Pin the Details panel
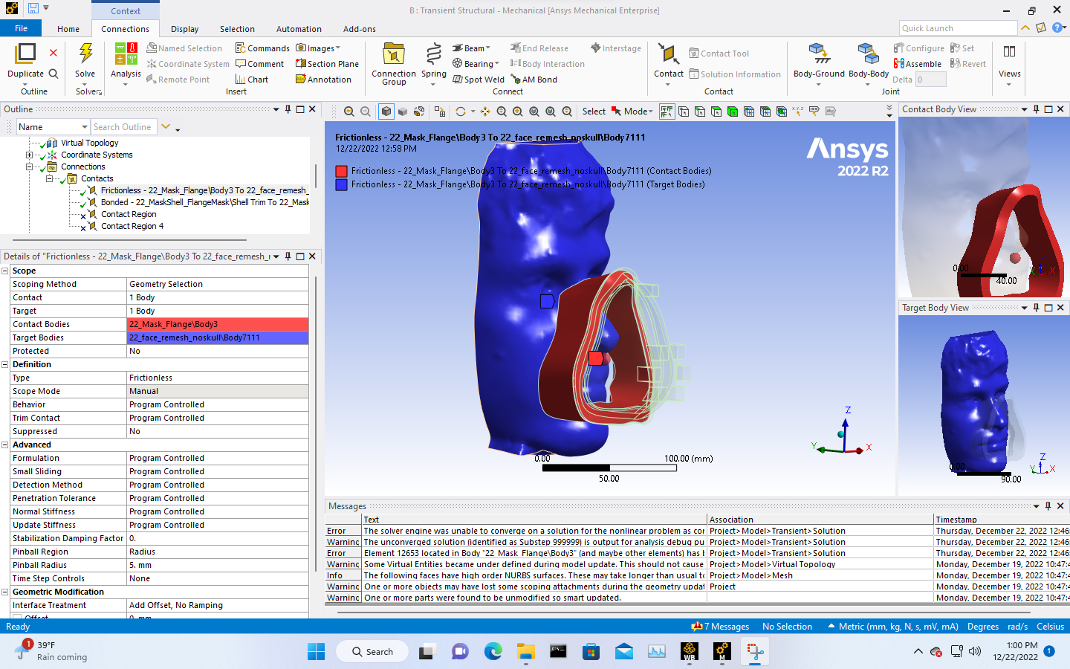Viewport: 1070px width, 669px height. coord(288,256)
